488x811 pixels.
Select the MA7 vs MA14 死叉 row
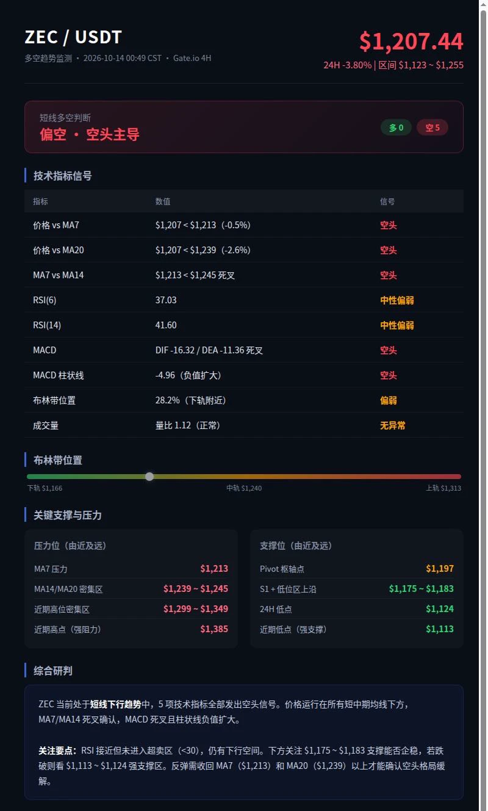click(244, 275)
